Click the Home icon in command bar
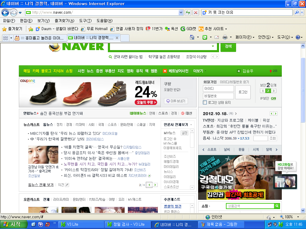Image resolution: width=306 pixels, height=229 pixels. click(x=192, y=37)
